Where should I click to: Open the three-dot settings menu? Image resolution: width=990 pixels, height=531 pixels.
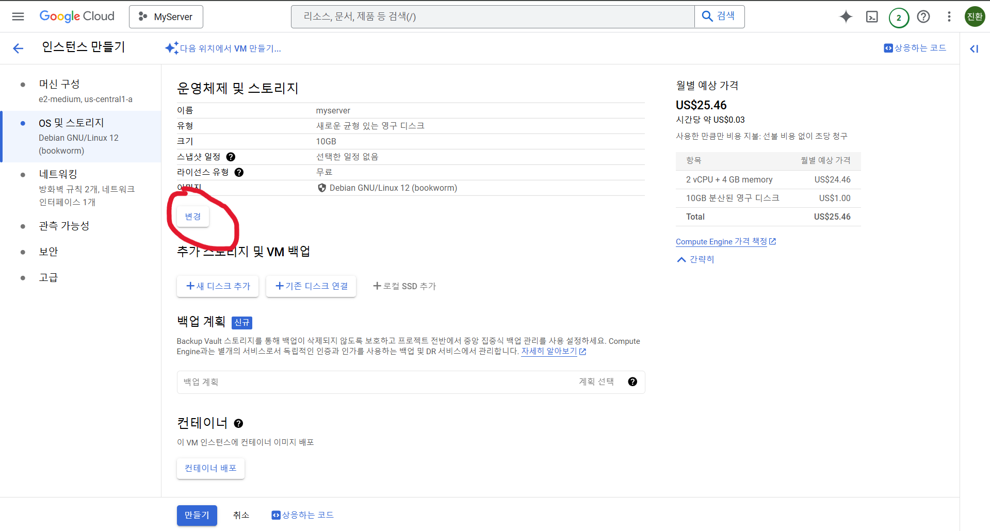tap(949, 16)
